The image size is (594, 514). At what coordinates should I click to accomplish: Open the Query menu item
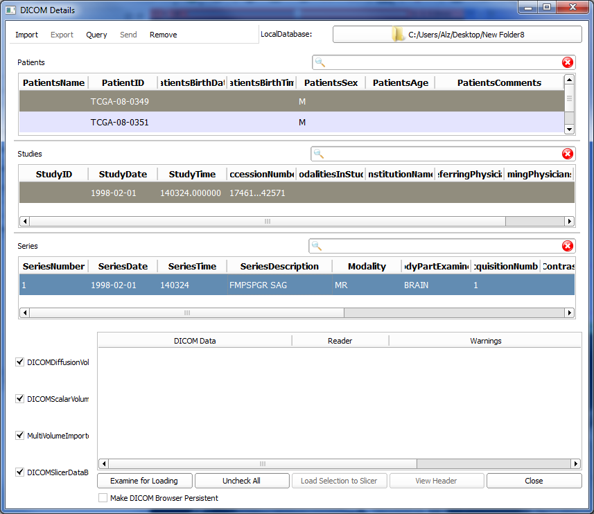pos(96,35)
